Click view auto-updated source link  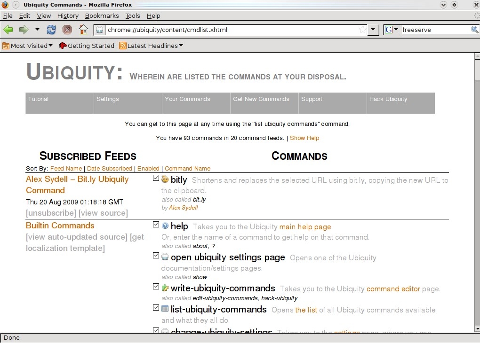tap(77, 237)
